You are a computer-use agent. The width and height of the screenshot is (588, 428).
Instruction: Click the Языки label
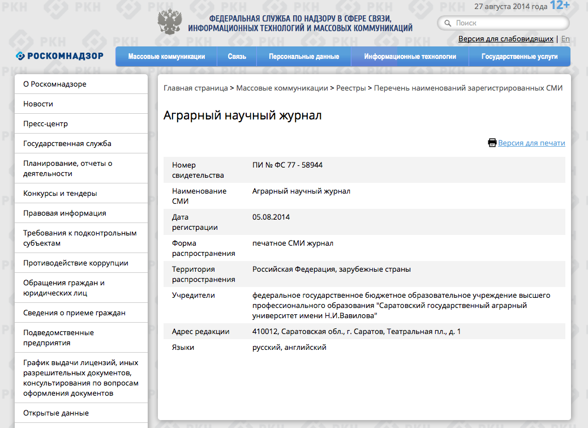point(183,348)
